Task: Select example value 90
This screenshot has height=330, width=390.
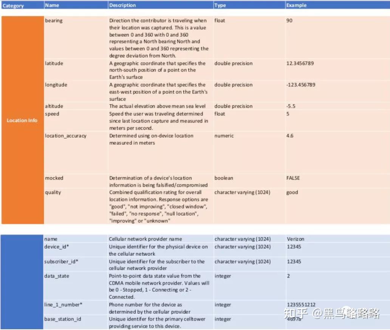Action: point(289,21)
